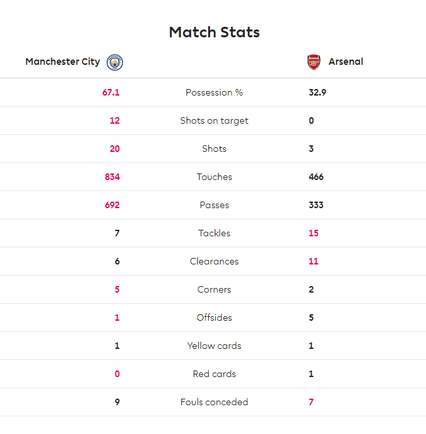Click the Corners row label

tap(215, 289)
